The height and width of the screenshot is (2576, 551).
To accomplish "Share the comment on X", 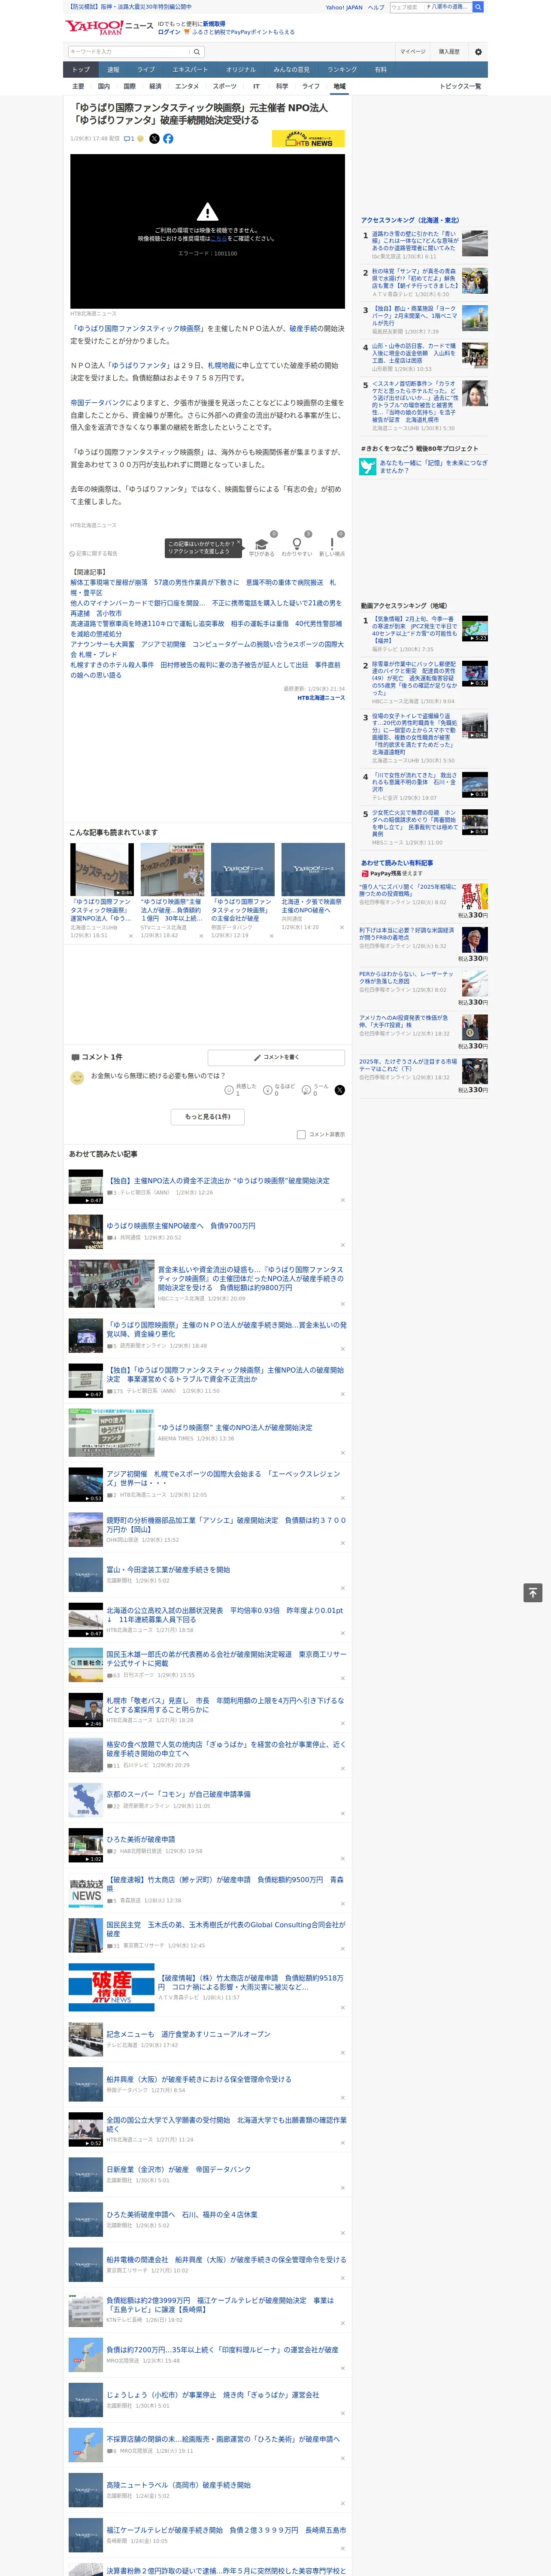I will (x=339, y=1090).
